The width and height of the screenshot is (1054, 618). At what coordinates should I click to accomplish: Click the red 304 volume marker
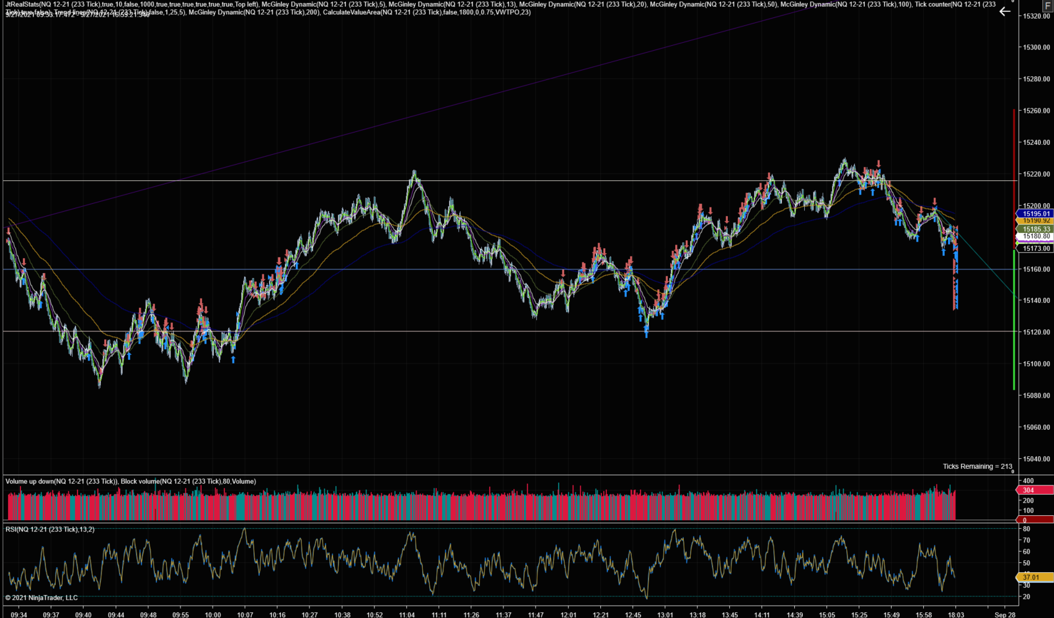1035,490
